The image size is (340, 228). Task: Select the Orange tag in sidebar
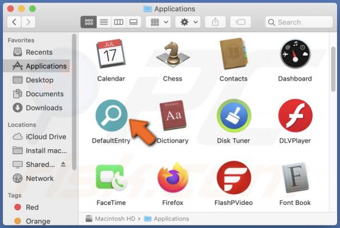(36, 221)
